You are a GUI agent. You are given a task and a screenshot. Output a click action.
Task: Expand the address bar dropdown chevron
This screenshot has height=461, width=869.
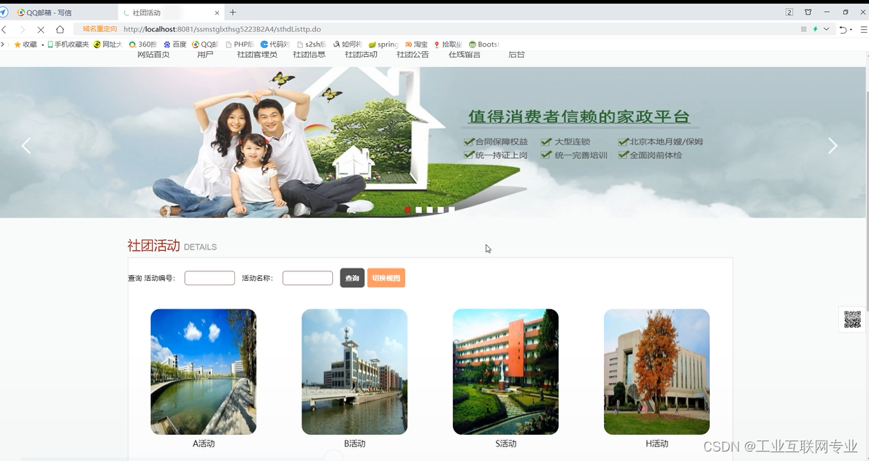click(x=827, y=29)
